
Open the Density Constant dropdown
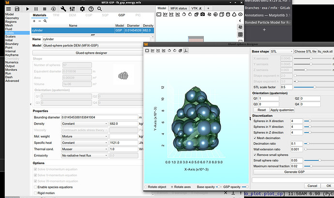pos(84,124)
